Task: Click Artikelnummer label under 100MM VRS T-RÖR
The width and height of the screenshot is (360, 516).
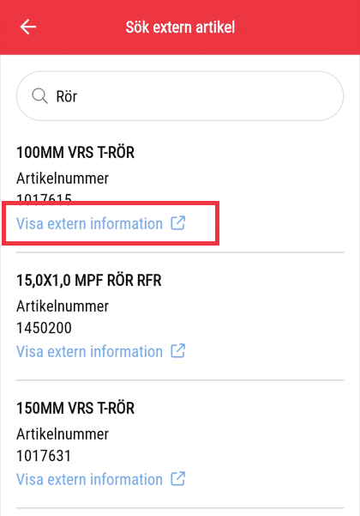Action: coord(63,179)
